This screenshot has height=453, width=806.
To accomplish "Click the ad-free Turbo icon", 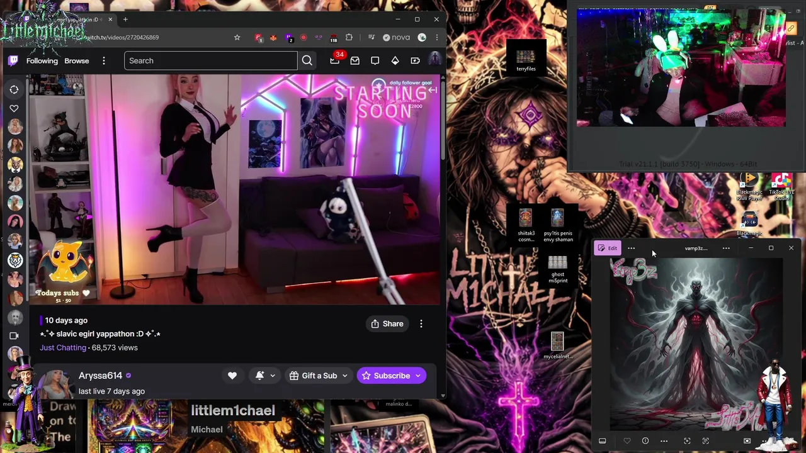I will (416, 61).
